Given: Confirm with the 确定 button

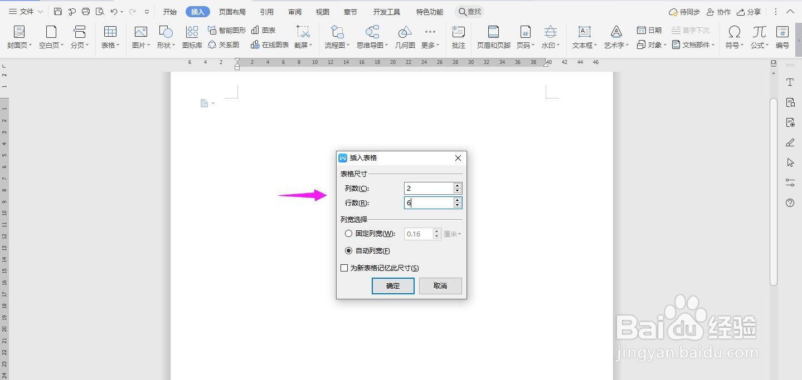Looking at the screenshot, I should pyautogui.click(x=393, y=286).
